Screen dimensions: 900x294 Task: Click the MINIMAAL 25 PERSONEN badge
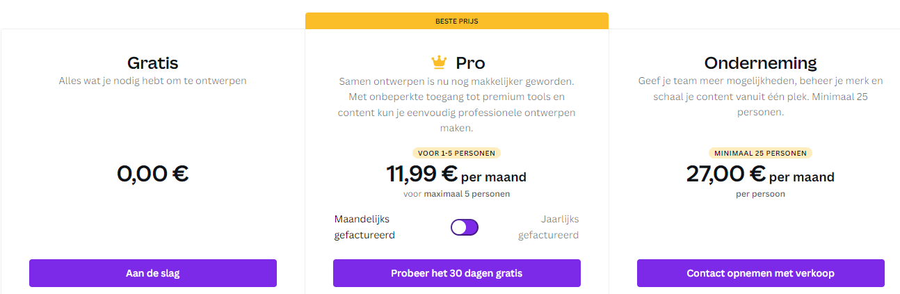click(761, 153)
